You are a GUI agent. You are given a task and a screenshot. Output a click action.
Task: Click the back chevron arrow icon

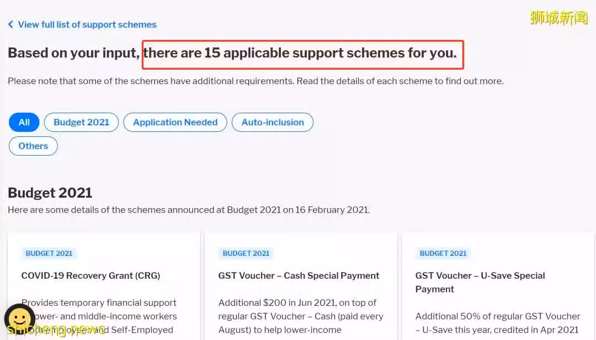click(10, 24)
